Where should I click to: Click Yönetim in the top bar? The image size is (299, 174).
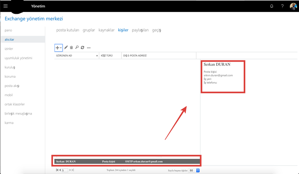click(x=38, y=6)
